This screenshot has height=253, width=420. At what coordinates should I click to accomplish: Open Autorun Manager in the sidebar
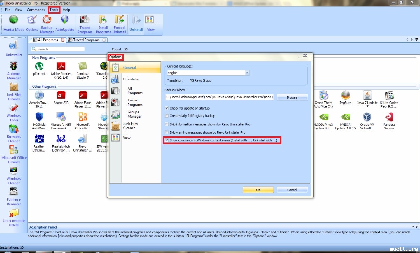point(14,70)
